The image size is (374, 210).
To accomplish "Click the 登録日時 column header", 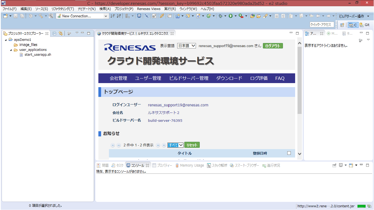I will pos(260,153).
